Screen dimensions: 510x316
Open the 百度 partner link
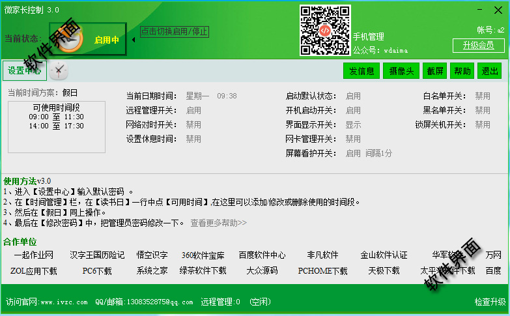[x=494, y=270]
